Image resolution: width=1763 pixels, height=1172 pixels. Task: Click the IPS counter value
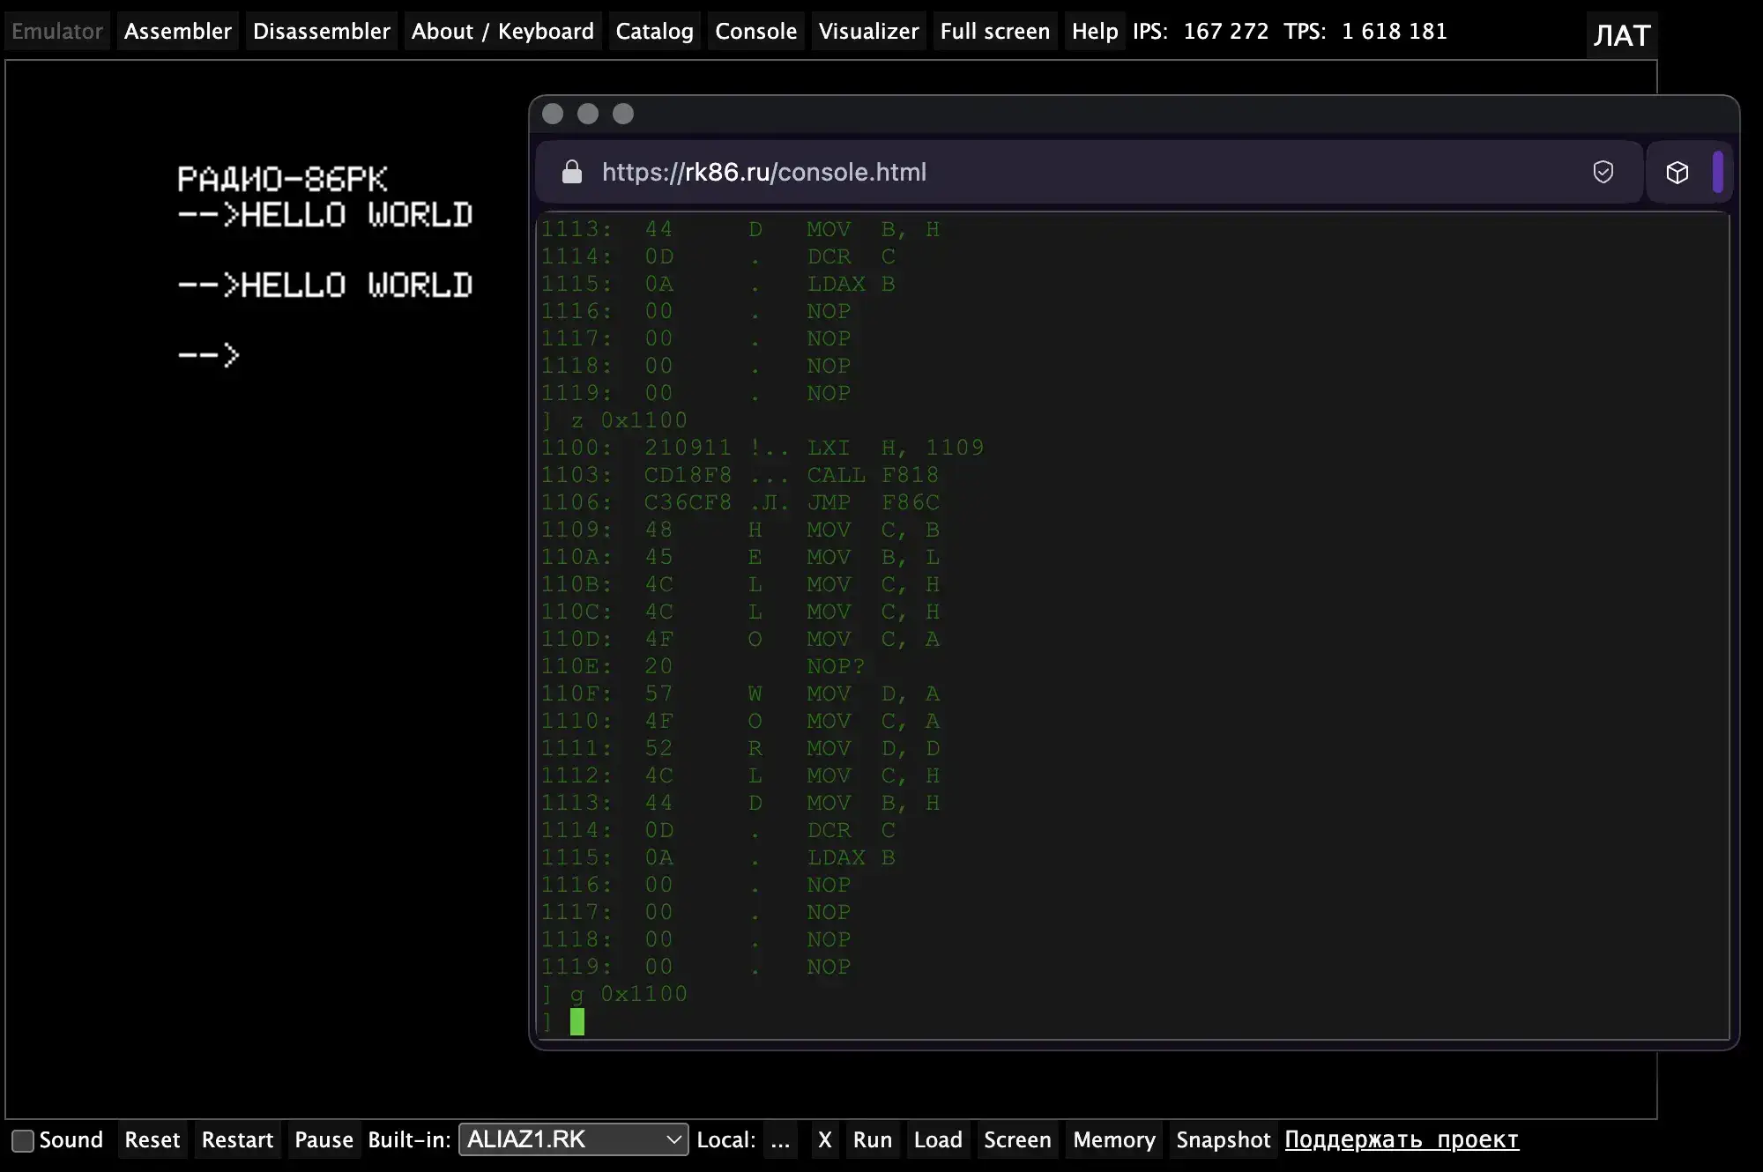(x=1225, y=31)
